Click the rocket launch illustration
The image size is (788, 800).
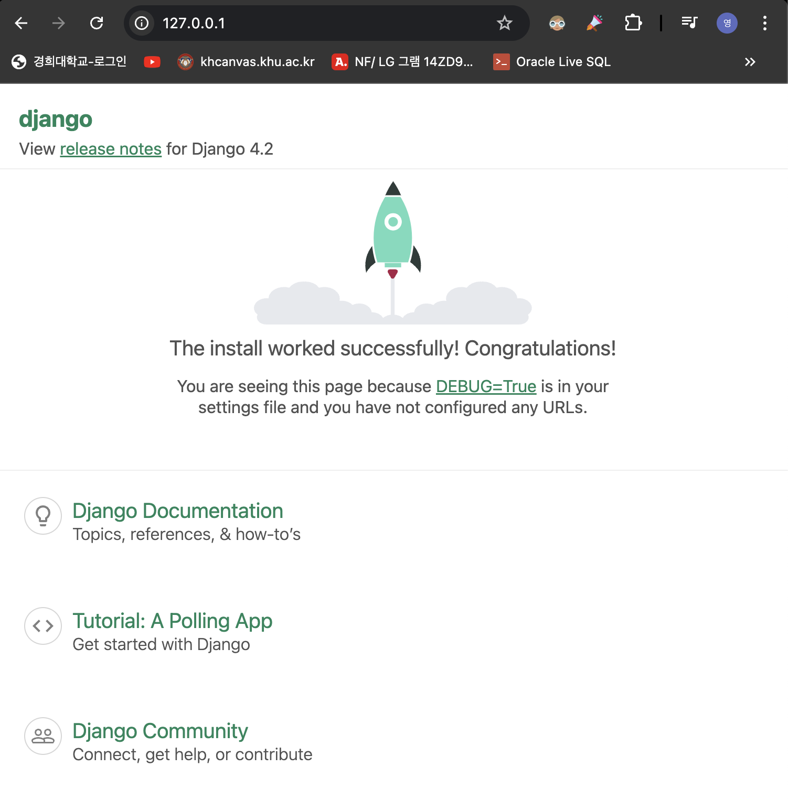click(393, 253)
